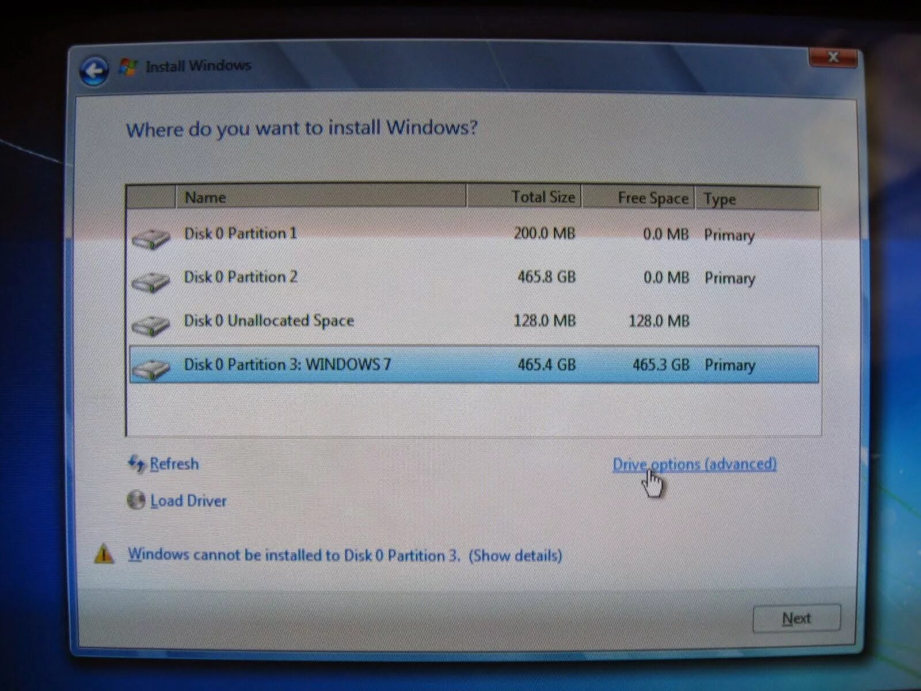Sort by the Total Size column header
Viewport: 921px width, 691px height.
(524, 197)
